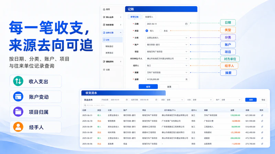Open calendar icon for 结束日期 filter
Viewport: 275px width, 154px height.
(156, 100)
